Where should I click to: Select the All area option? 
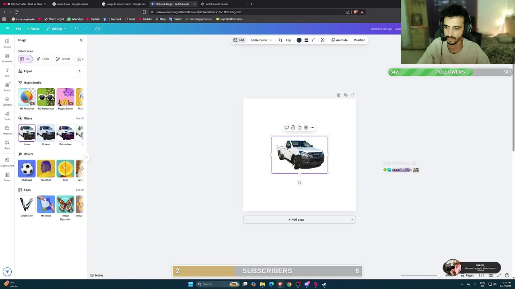[25, 59]
